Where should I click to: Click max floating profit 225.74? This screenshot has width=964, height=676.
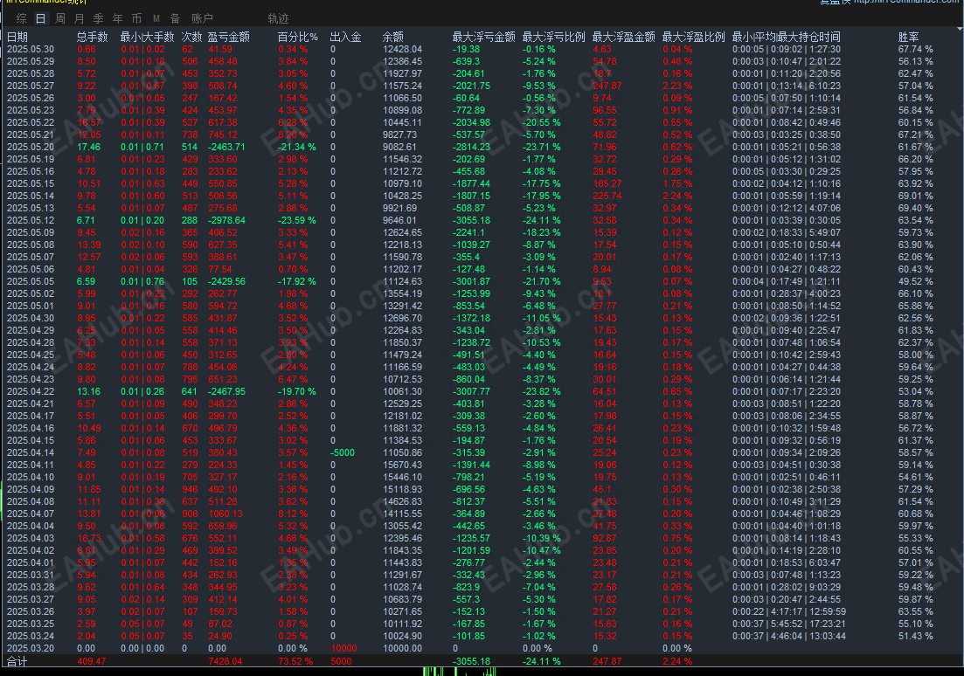pyautogui.click(x=607, y=196)
